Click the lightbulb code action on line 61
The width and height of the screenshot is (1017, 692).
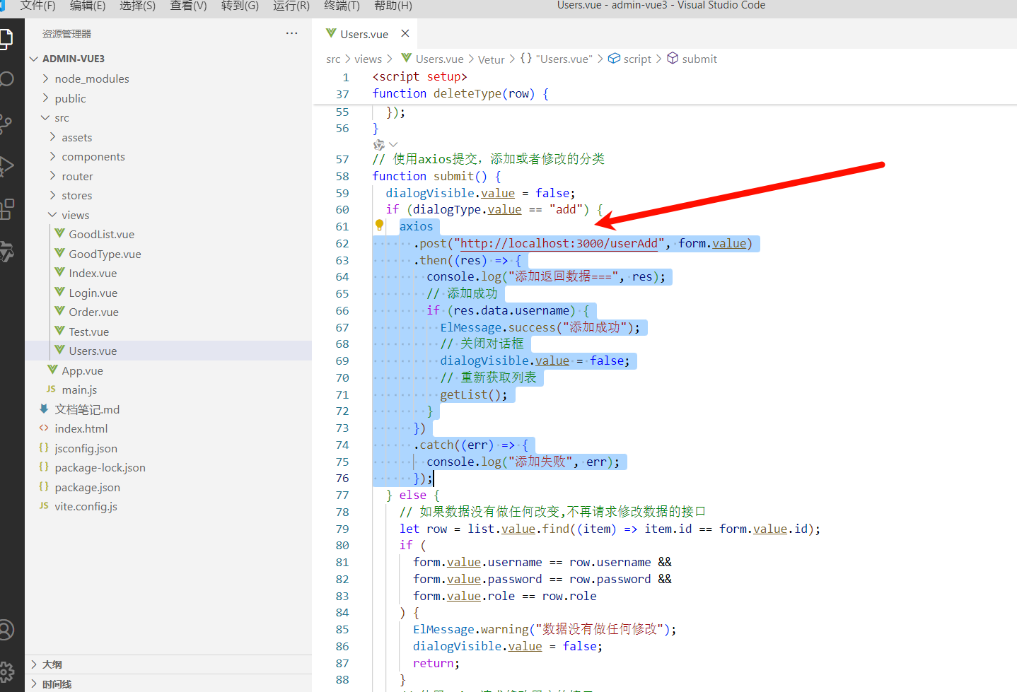[379, 225]
